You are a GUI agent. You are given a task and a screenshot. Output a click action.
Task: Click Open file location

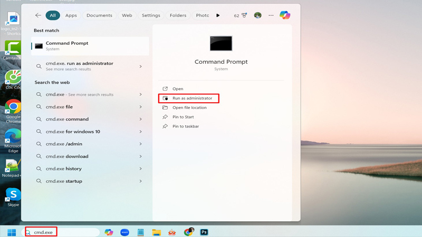tap(189, 107)
